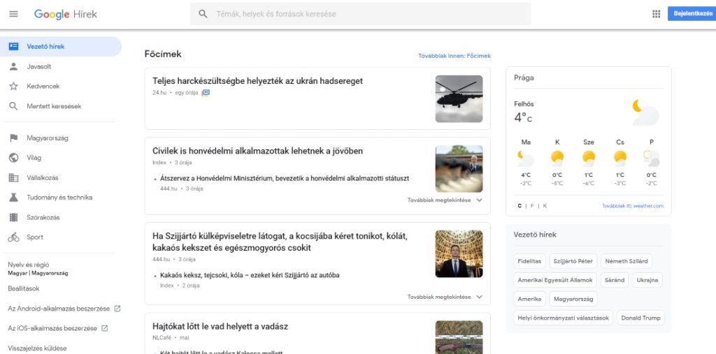Click the Világ globe icon
The height and width of the screenshot is (354, 716).
click(14, 158)
